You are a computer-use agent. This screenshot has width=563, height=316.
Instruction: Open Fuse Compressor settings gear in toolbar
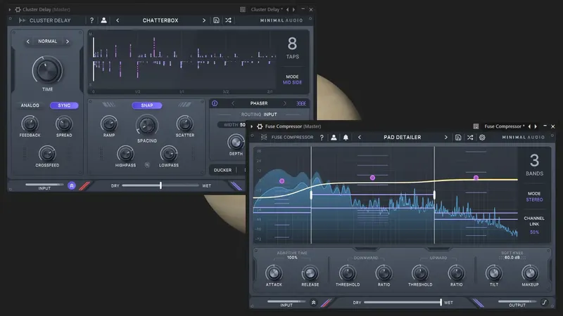coord(482,137)
